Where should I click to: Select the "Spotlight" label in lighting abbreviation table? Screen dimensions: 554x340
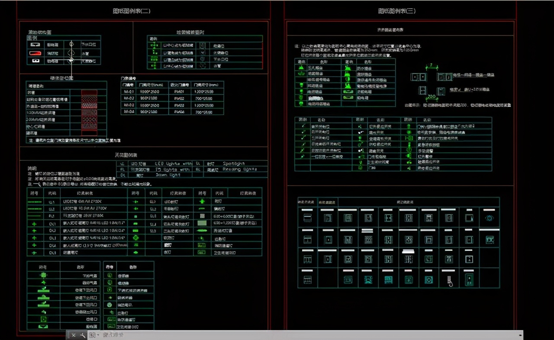pos(234,164)
